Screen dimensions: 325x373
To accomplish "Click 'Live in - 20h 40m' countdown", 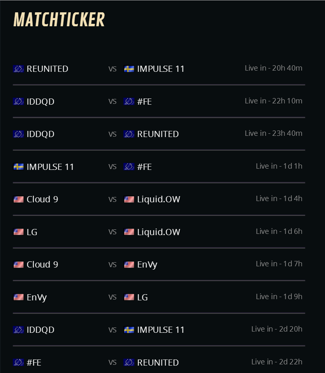I will (273, 68).
